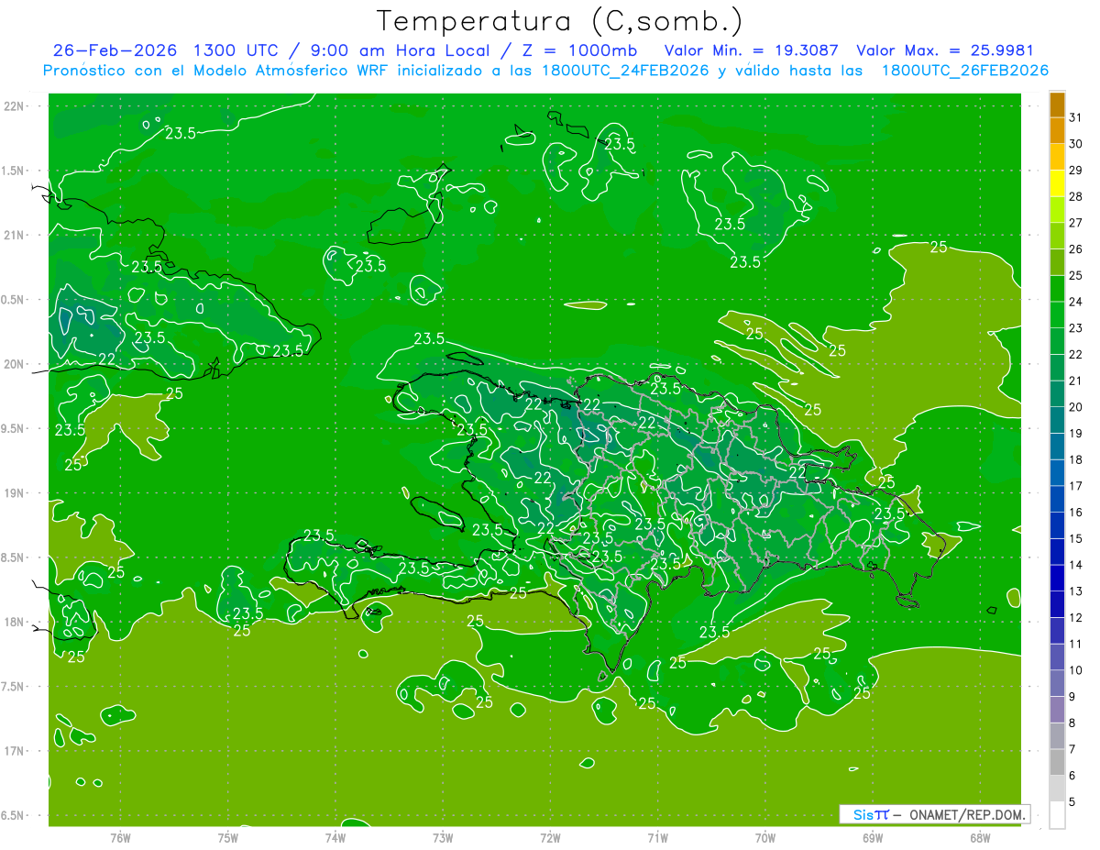Click the title 'Temperatura (C,somb.)'
This screenshot has width=1100, height=850.
(560, 21)
